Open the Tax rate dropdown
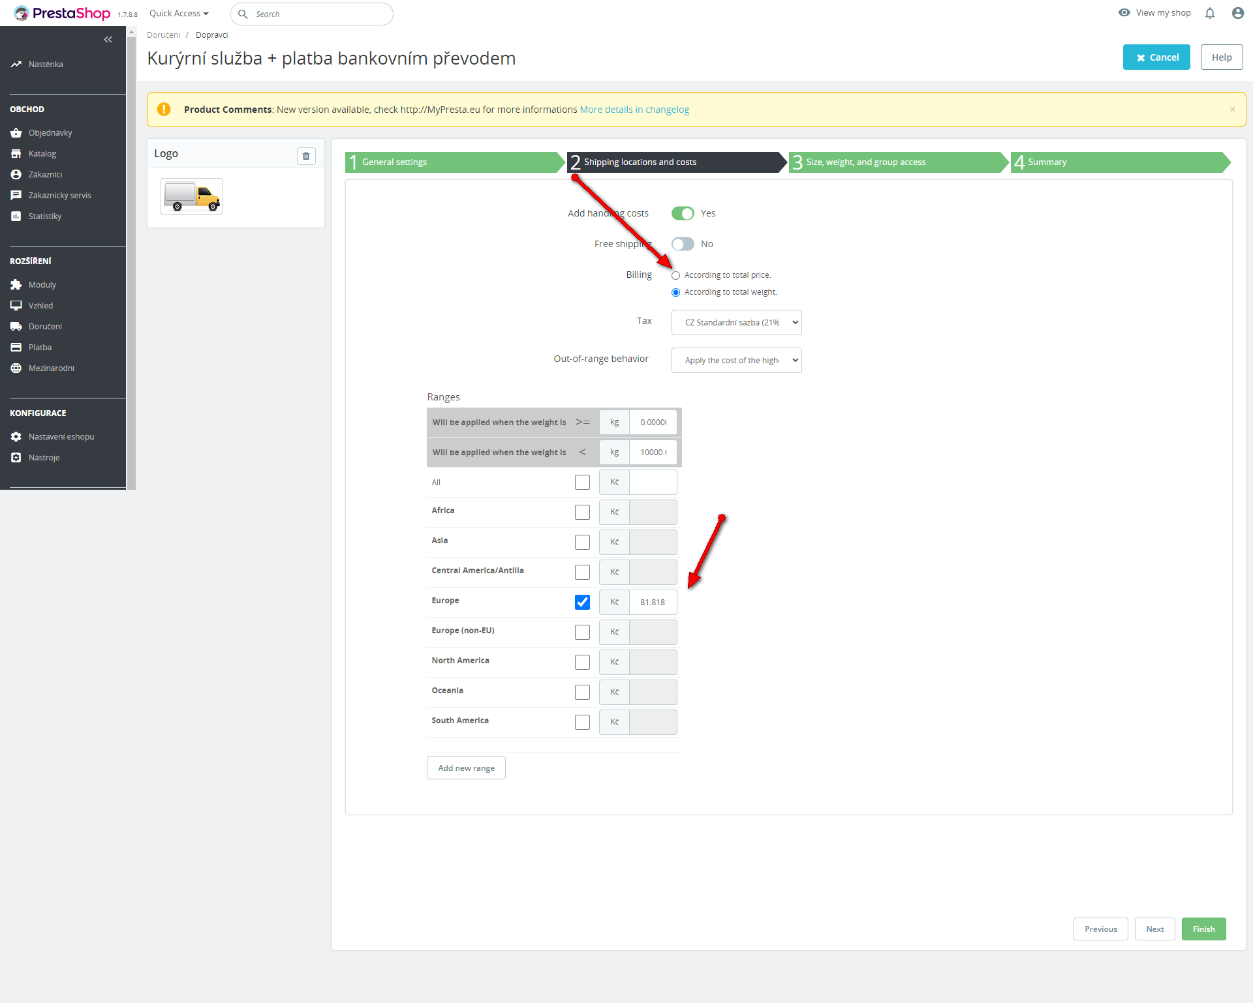1253x1003 pixels. tap(736, 322)
